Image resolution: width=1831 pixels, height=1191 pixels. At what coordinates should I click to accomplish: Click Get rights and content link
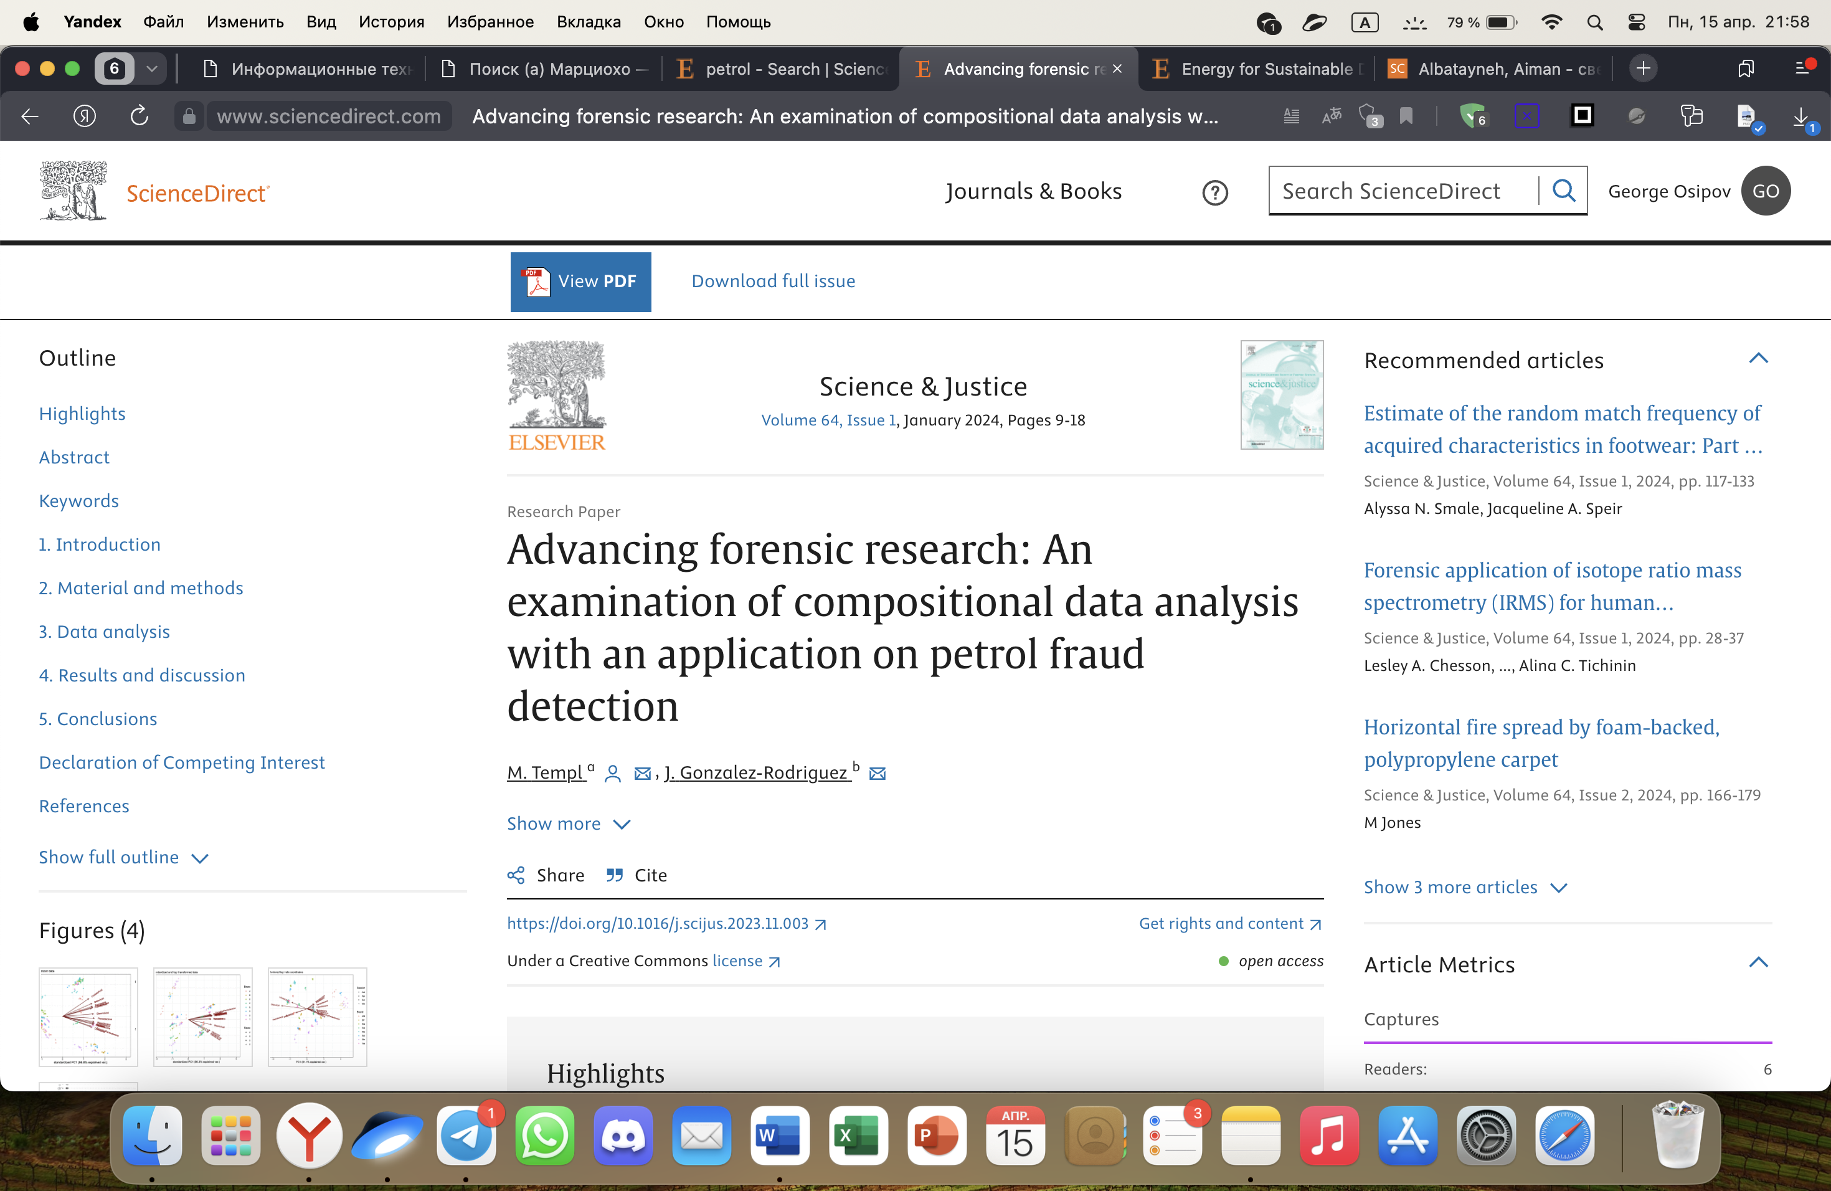[1230, 924]
